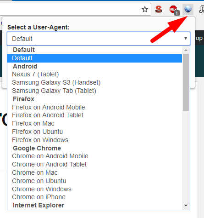This screenshot has height=218, width=204.
Task: Choose Firefox on Ubuntu
Action: point(94,132)
